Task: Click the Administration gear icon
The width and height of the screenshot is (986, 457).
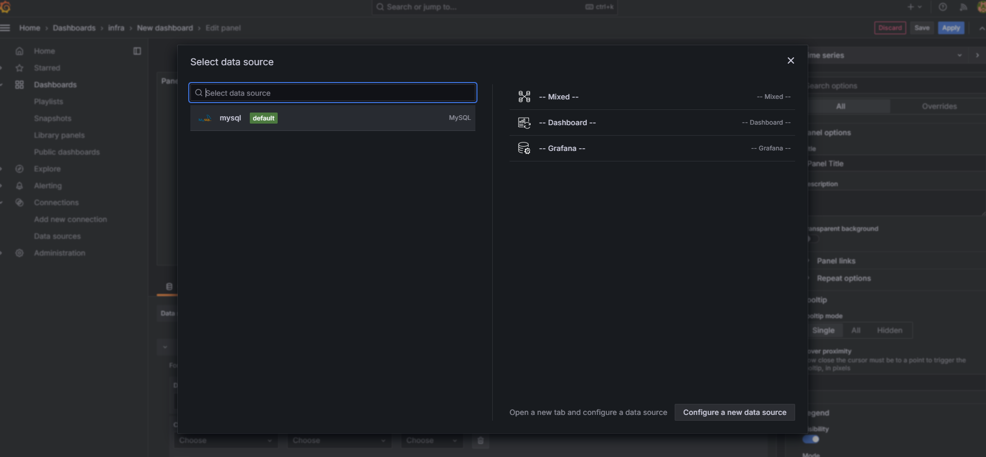Action: 19,253
